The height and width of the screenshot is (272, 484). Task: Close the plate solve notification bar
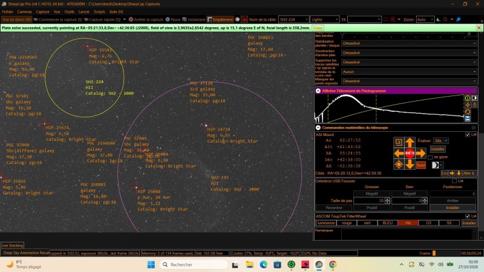[479, 28]
